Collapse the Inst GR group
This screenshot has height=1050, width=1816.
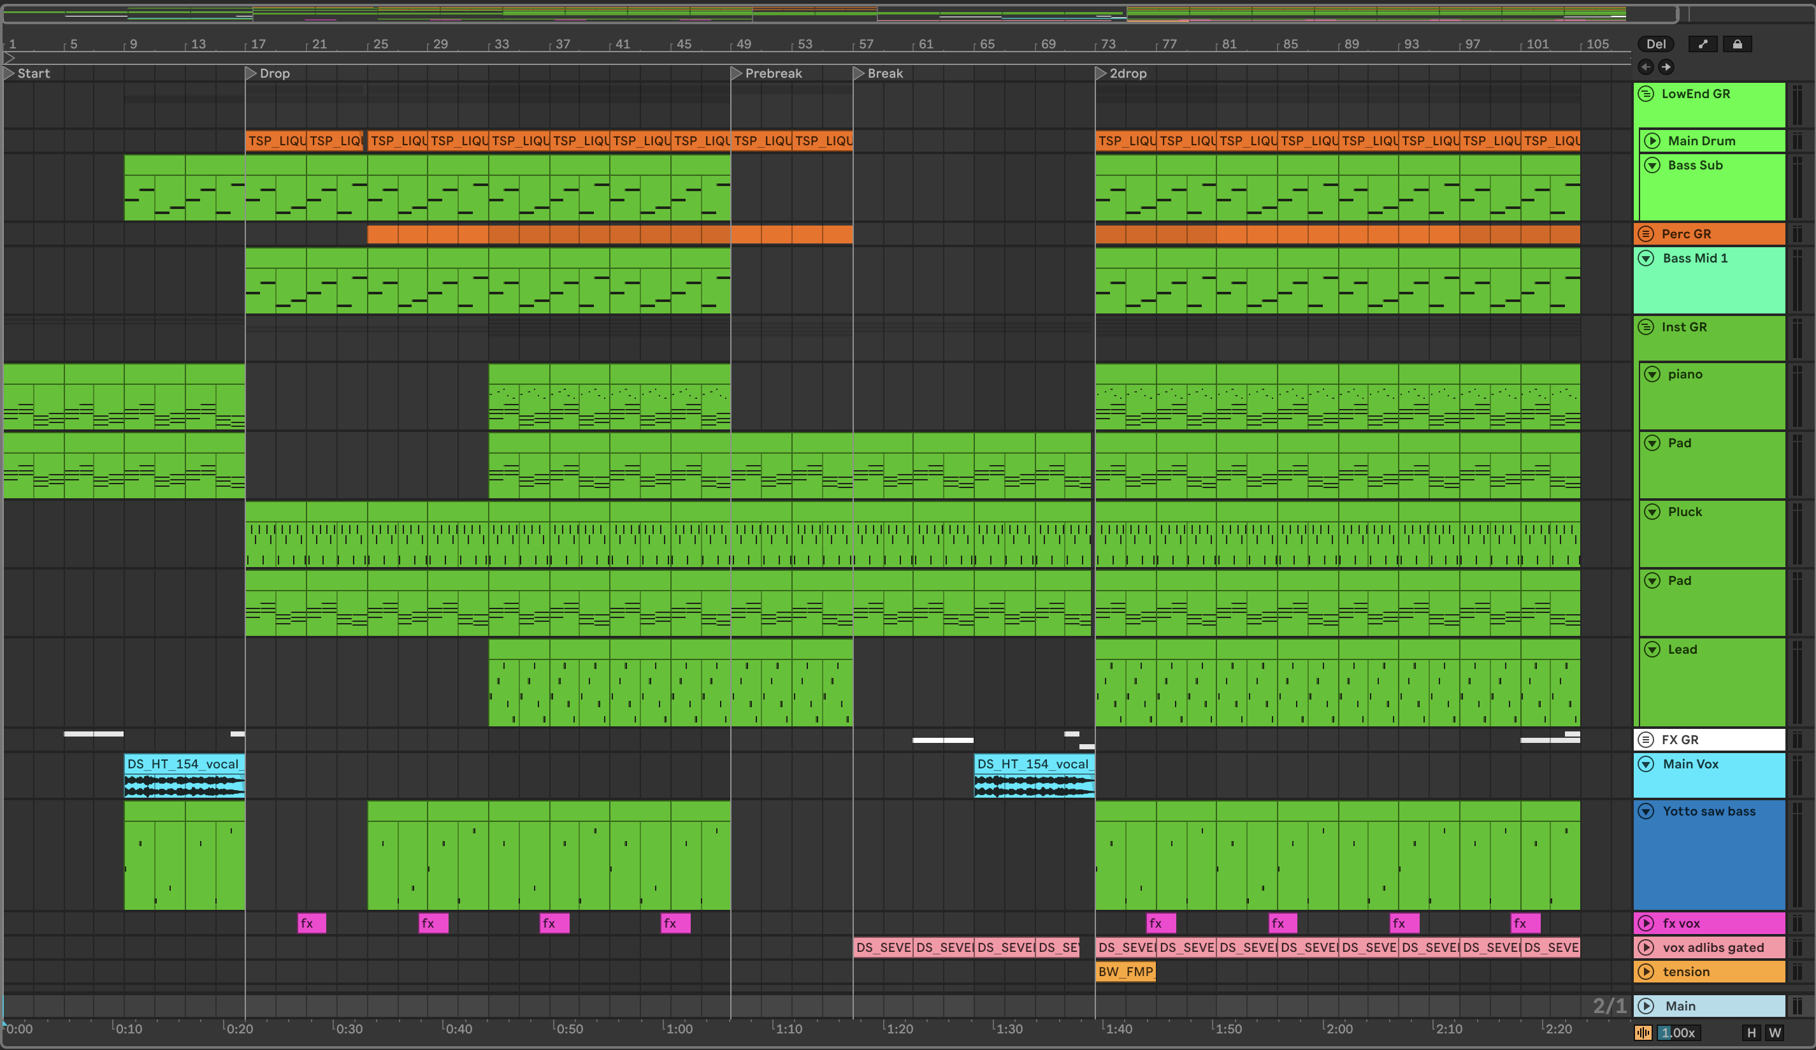tap(1646, 327)
